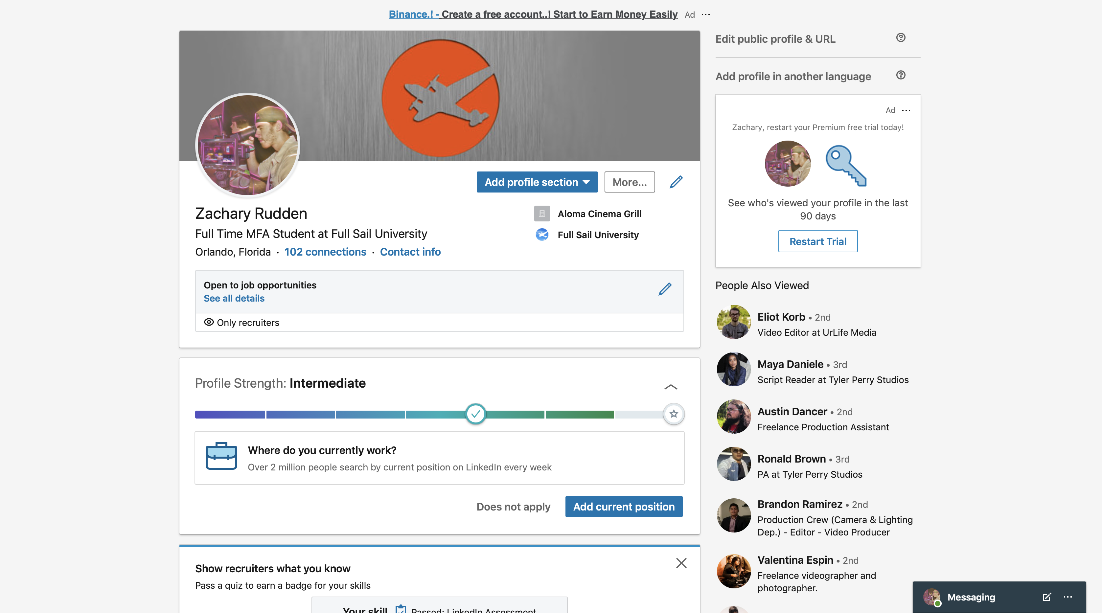
Task: Click the checkmark marker on profile strength bar
Action: (x=475, y=414)
